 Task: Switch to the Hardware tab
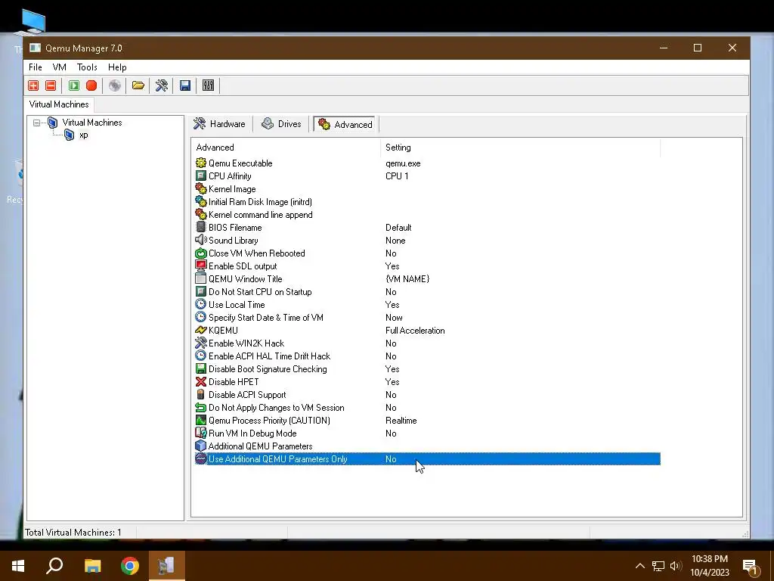[x=220, y=124]
